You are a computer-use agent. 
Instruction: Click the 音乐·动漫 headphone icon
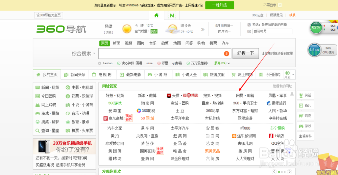coord(68,113)
